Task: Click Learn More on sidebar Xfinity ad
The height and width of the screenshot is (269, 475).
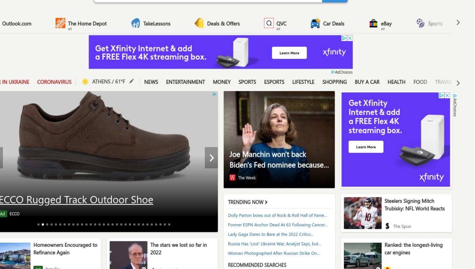Action: 366,147
